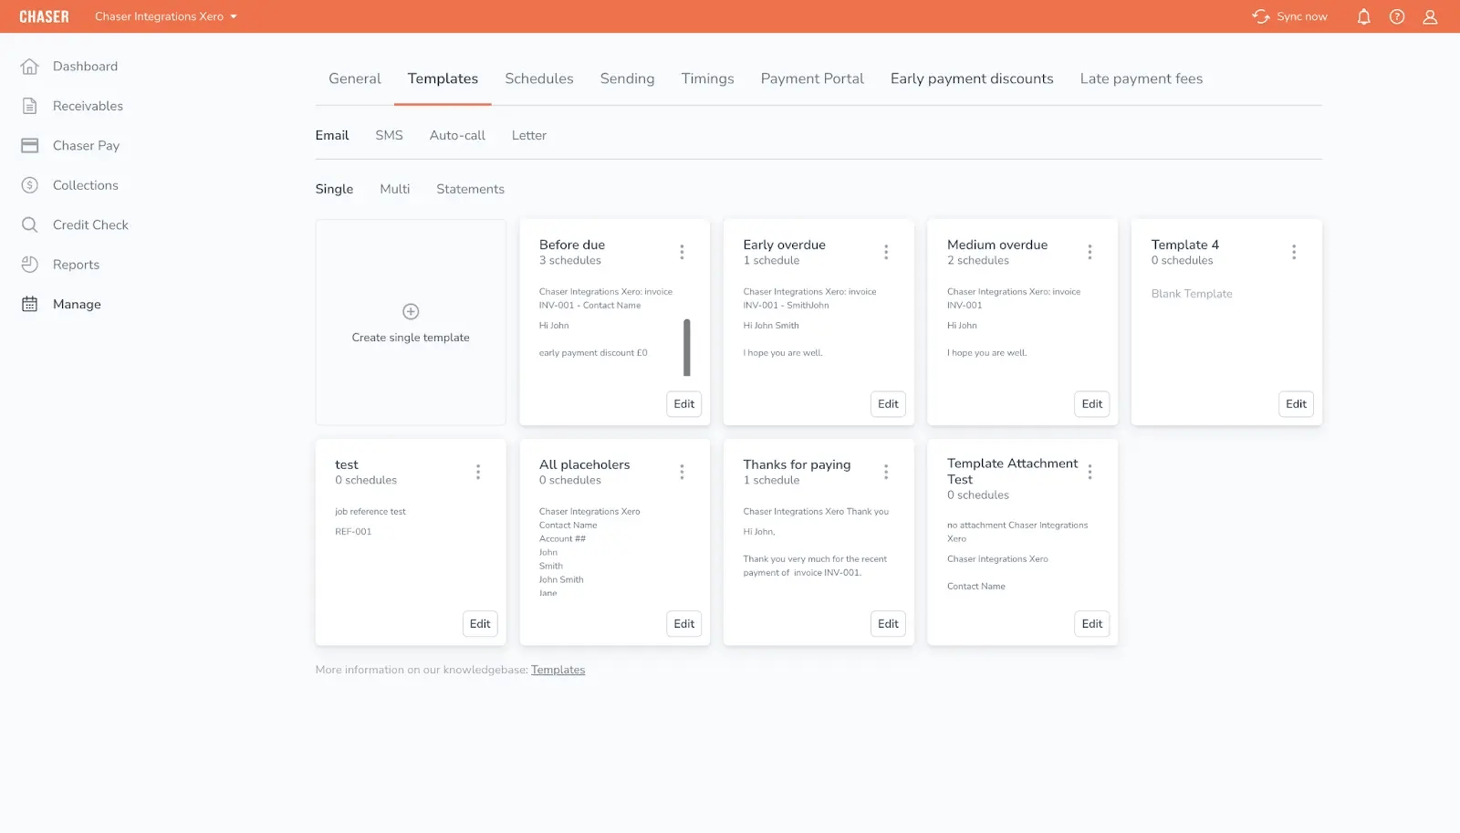This screenshot has width=1460, height=833.
Task: Trigger Sync now in the top bar
Action: pos(1289,16)
